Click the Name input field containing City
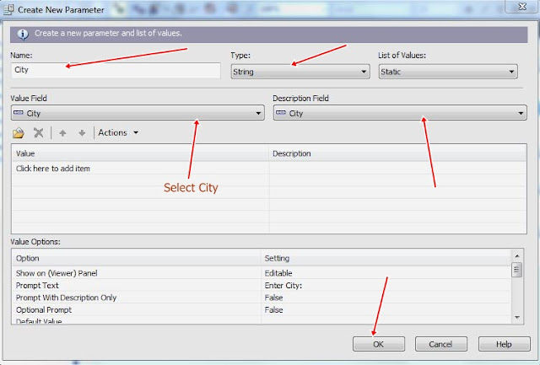The height and width of the screenshot is (365, 540). (x=116, y=70)
